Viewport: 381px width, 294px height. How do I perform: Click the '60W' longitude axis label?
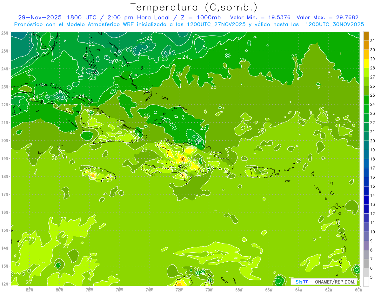(x=358, y=290)
